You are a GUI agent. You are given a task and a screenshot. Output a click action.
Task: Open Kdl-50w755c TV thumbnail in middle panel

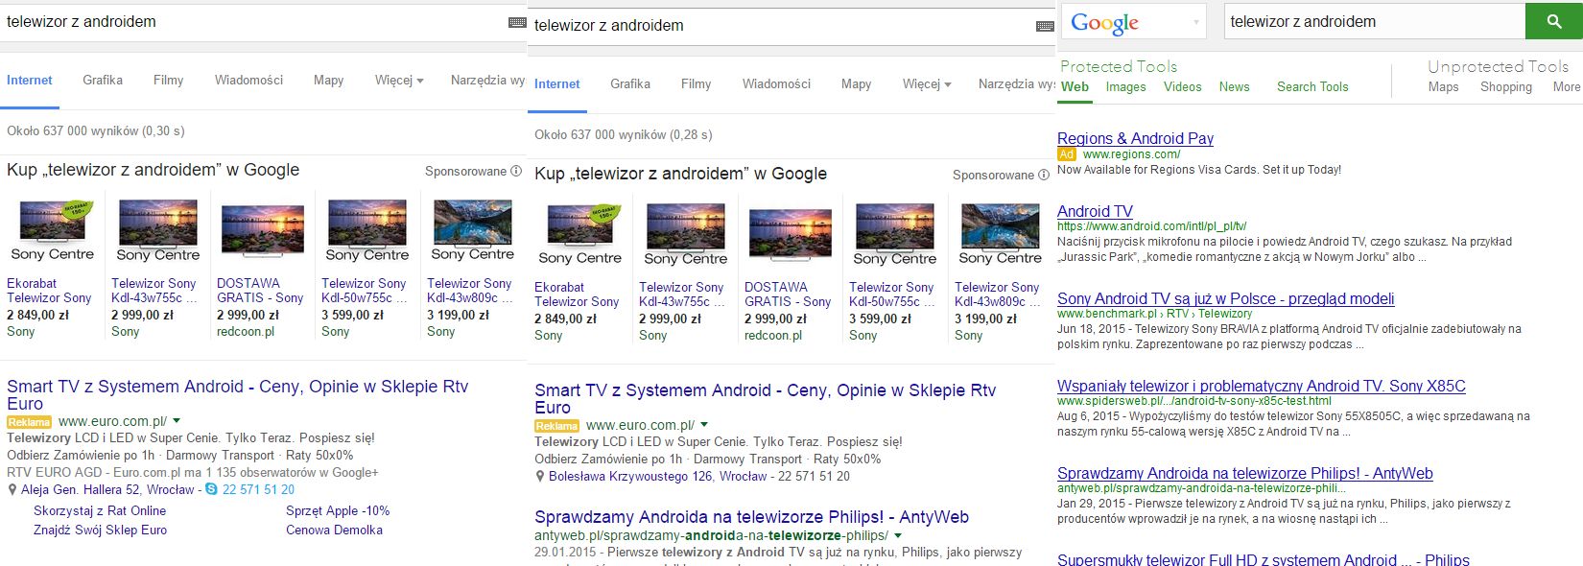[894, 235]
